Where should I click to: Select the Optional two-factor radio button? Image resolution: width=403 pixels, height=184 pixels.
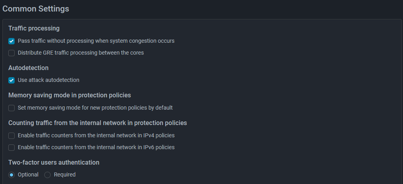coord(11,175)
